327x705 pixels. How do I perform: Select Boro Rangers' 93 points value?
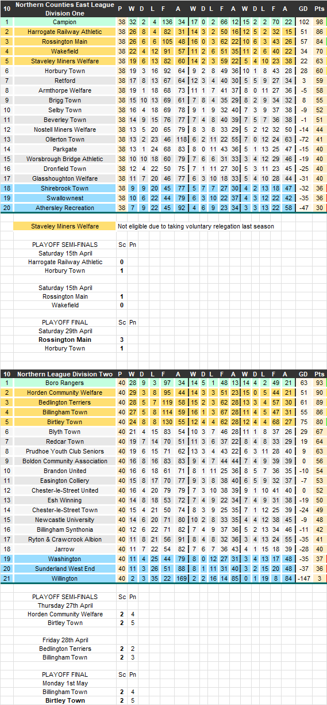318,383
